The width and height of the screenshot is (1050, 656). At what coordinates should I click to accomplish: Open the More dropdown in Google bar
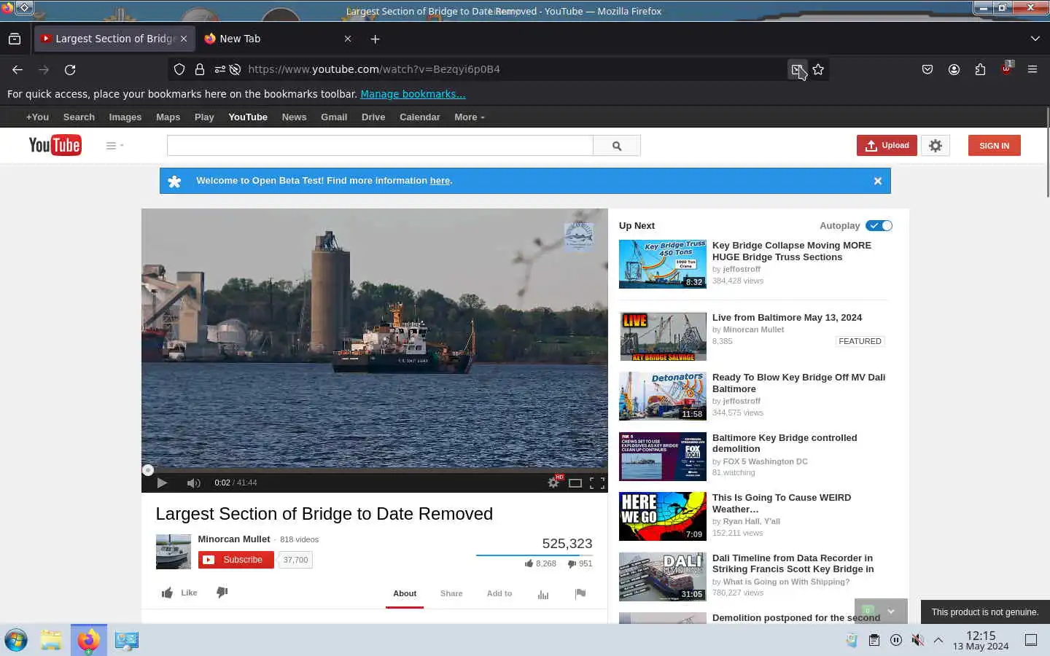pyautogui.click(x=469, y=117)
